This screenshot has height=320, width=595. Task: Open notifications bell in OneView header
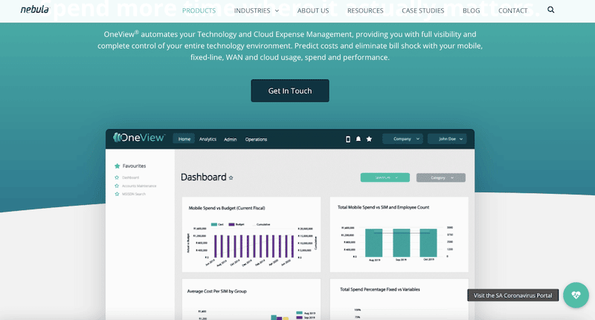pyautogui.click(x=358, y=139)
